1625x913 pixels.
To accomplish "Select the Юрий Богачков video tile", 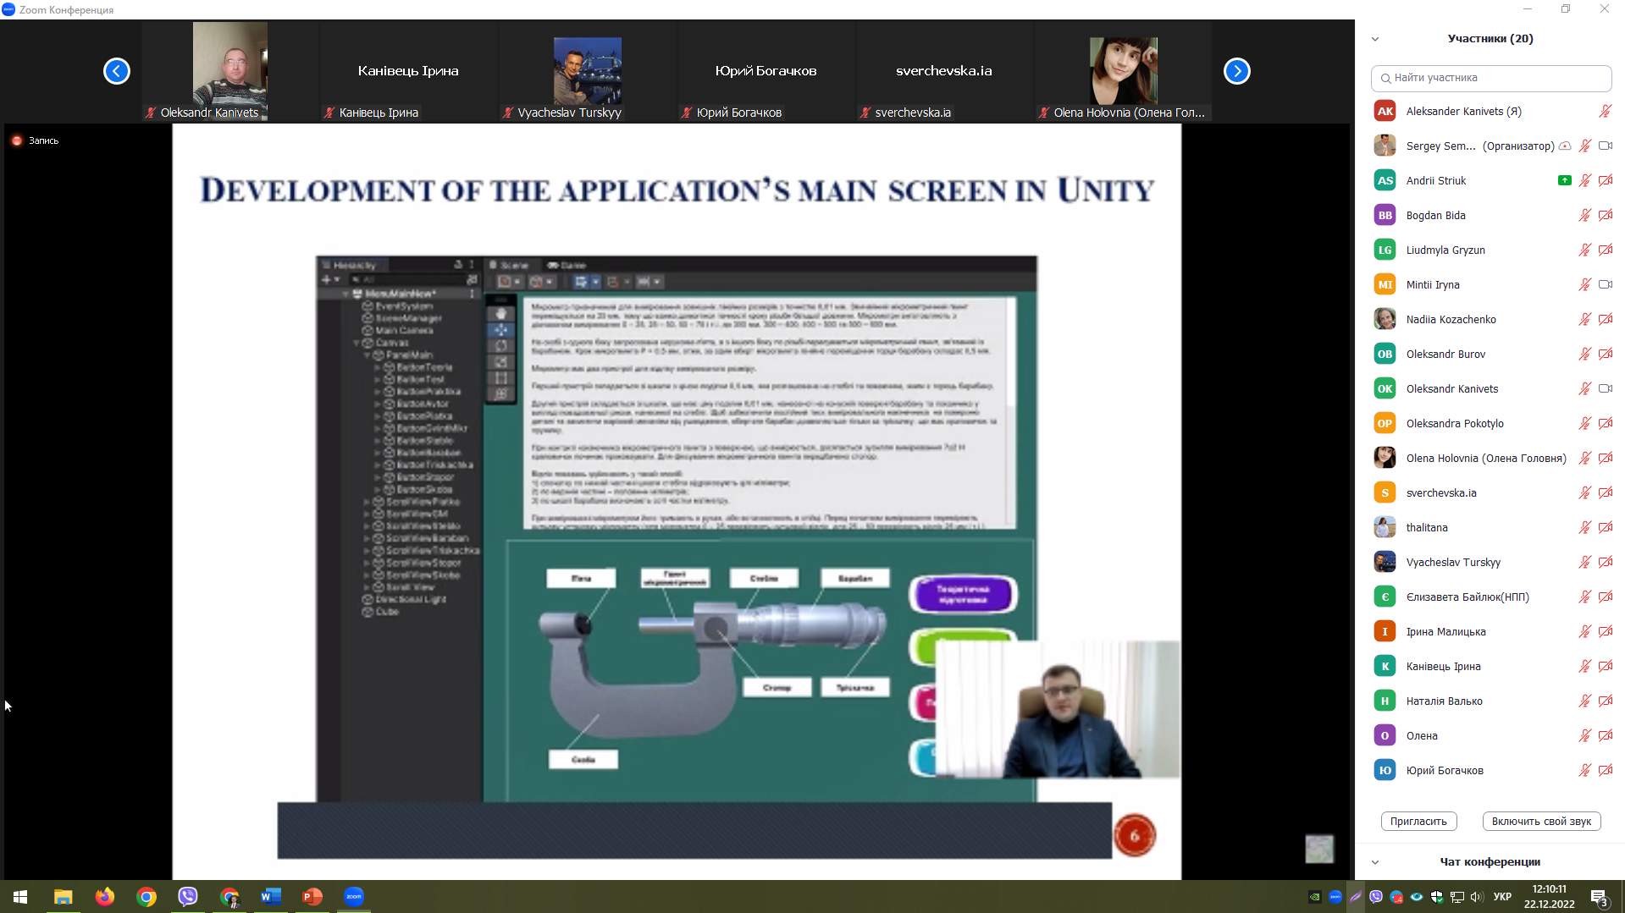I will [x=766, y=71].
